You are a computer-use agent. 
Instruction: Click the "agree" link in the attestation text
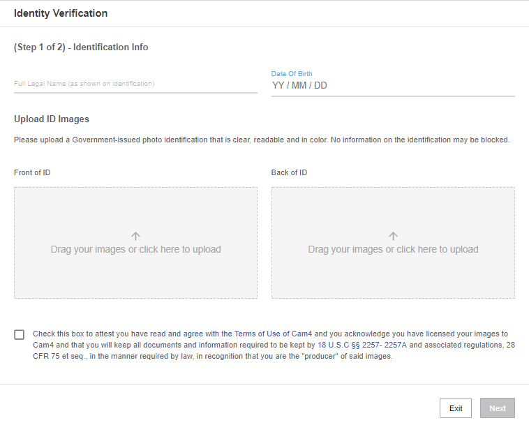(x=193, y=334)
